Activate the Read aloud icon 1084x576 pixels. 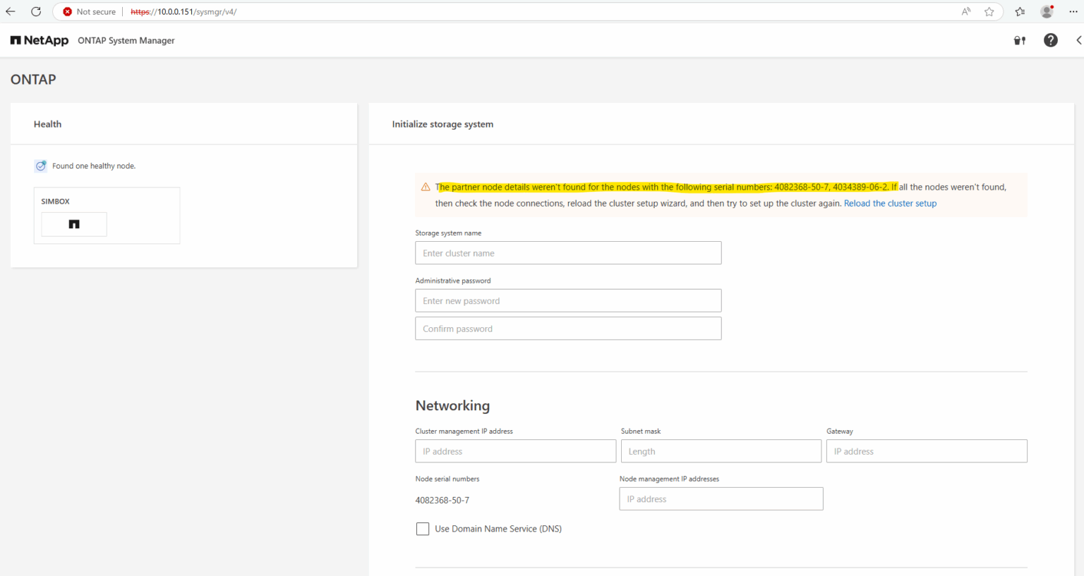tap(965, 11)
